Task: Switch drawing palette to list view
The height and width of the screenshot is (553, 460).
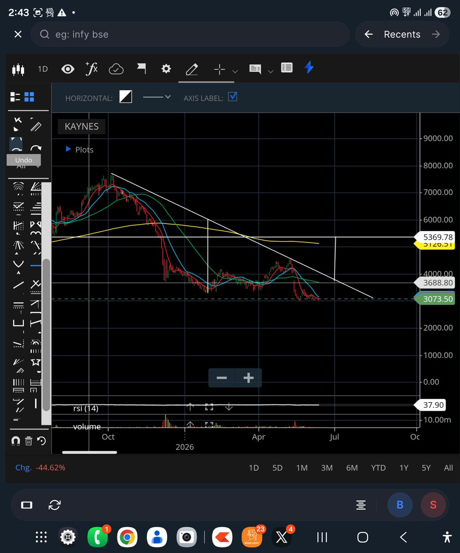Action: pyautogui.click(x=15, y=97)
